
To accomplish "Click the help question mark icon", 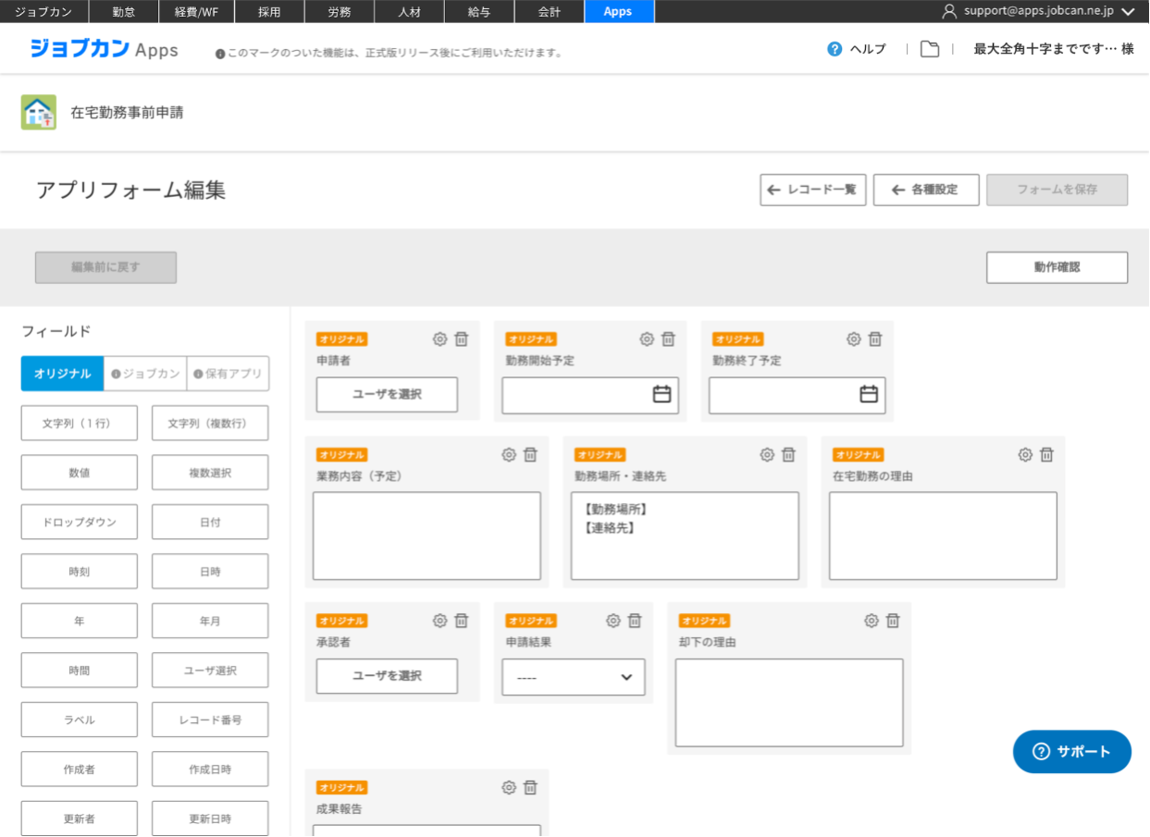I will tap(835, 49).
